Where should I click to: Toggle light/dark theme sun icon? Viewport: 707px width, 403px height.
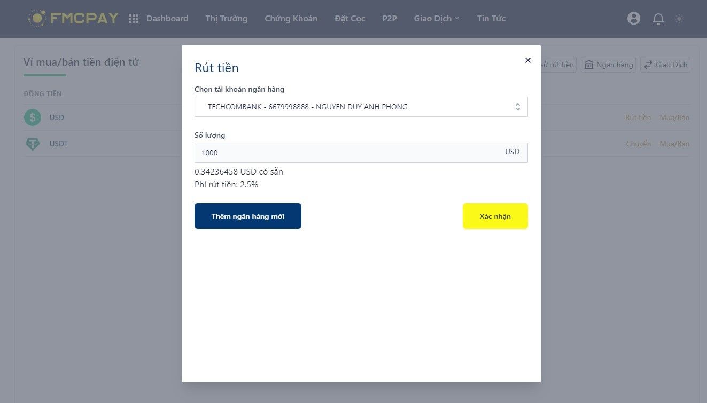coord(679,19)
